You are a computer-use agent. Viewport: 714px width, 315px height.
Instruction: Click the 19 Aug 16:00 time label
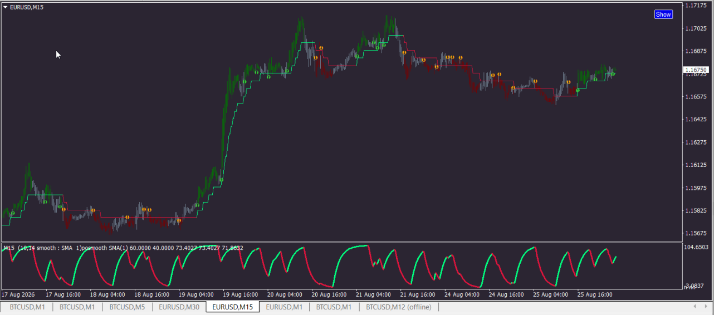(240, 294)
